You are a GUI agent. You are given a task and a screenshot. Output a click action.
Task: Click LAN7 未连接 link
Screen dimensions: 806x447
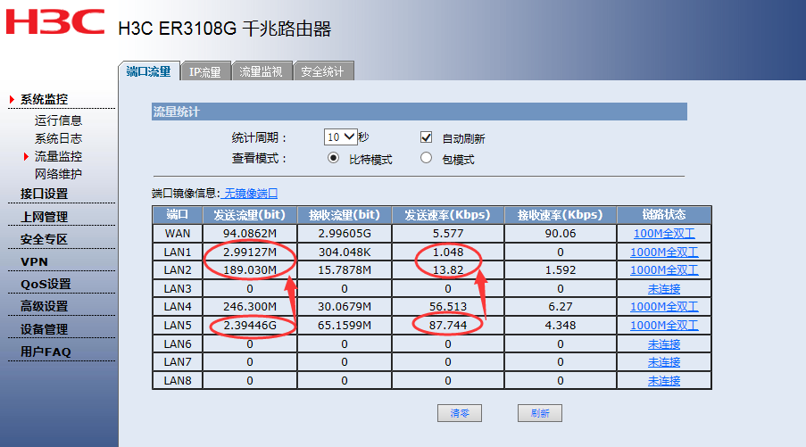click(x=664, y=362)
